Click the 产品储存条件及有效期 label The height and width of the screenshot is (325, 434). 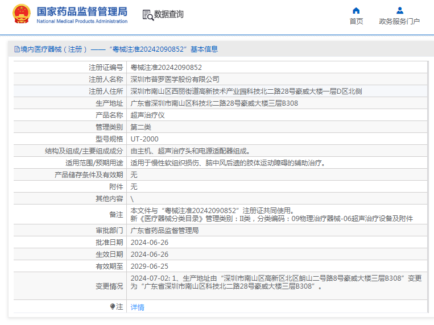[89, 175]
